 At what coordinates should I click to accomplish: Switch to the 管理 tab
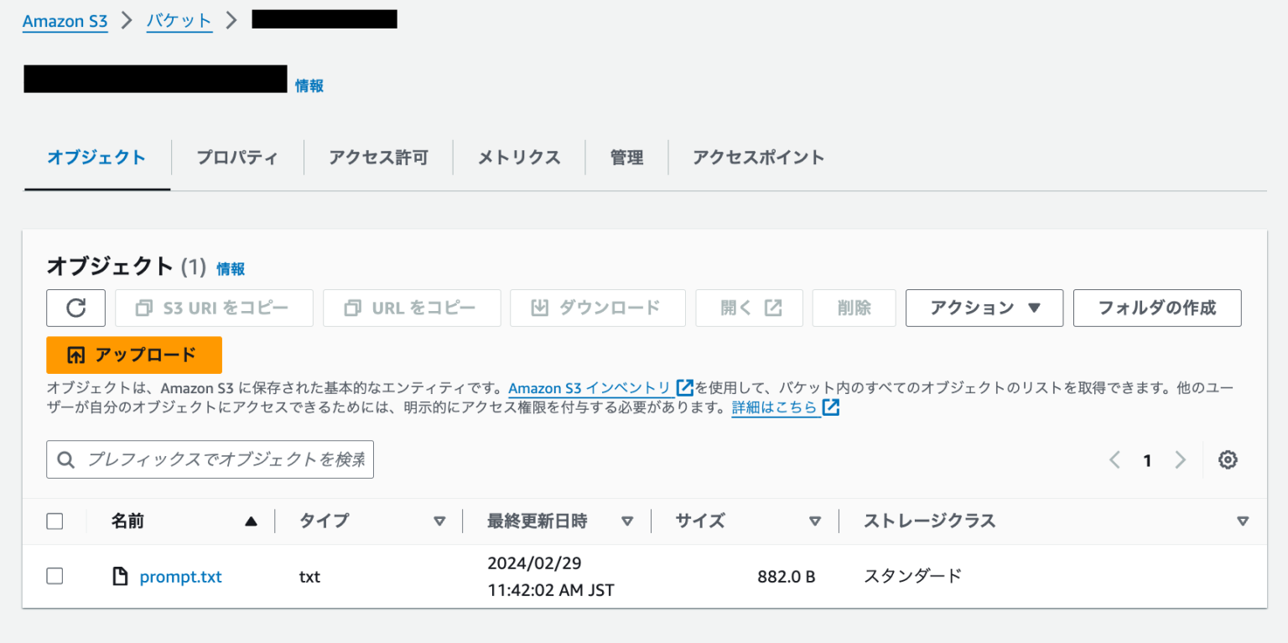[626, 157]
